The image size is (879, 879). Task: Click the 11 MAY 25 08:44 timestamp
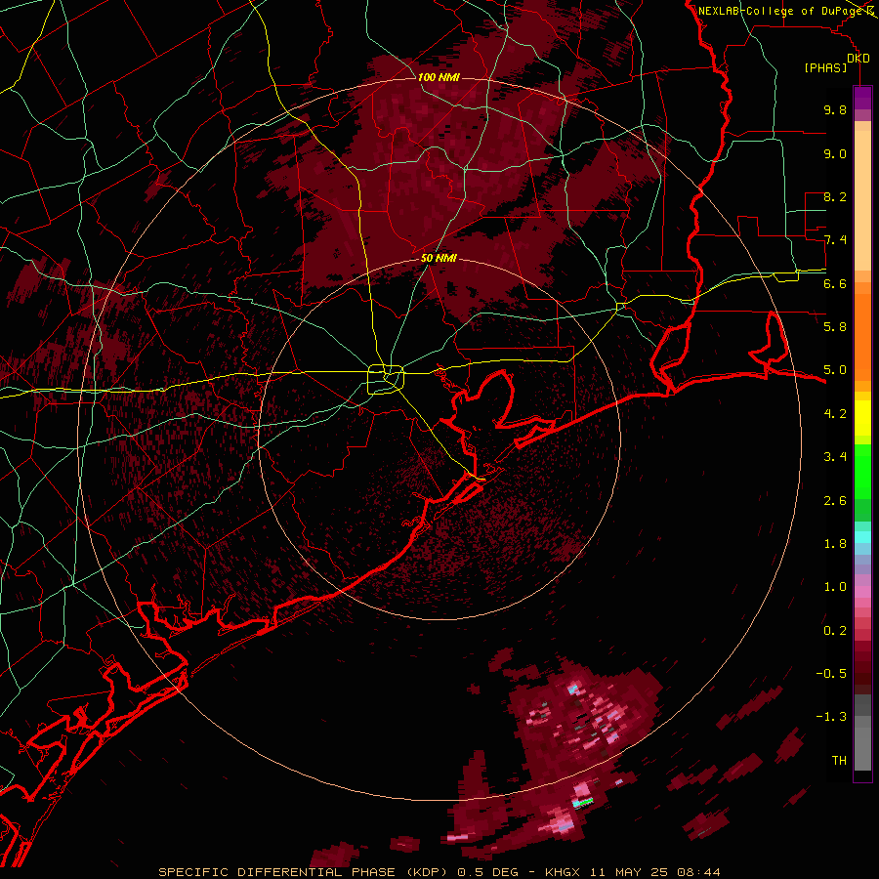[654, 872]
